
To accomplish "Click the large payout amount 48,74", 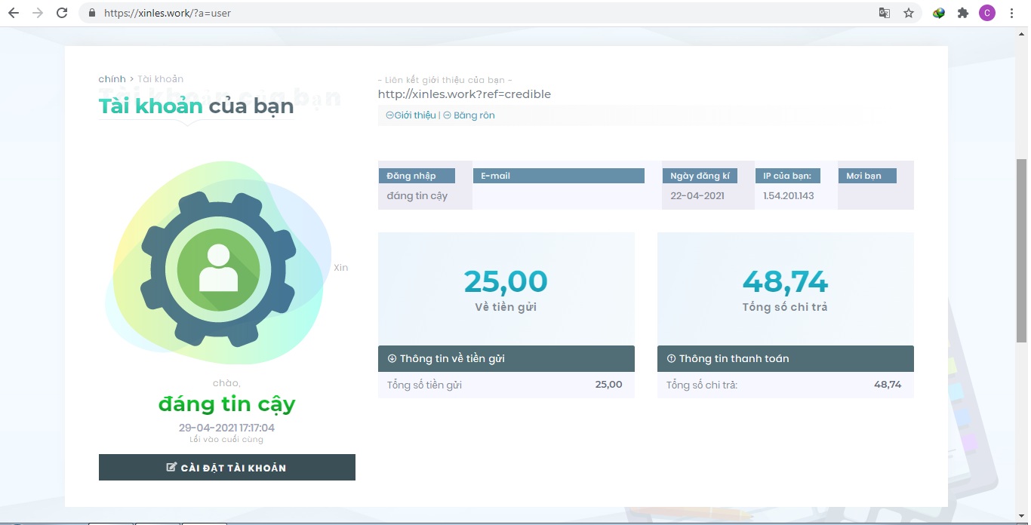I will tap(785, 281).
